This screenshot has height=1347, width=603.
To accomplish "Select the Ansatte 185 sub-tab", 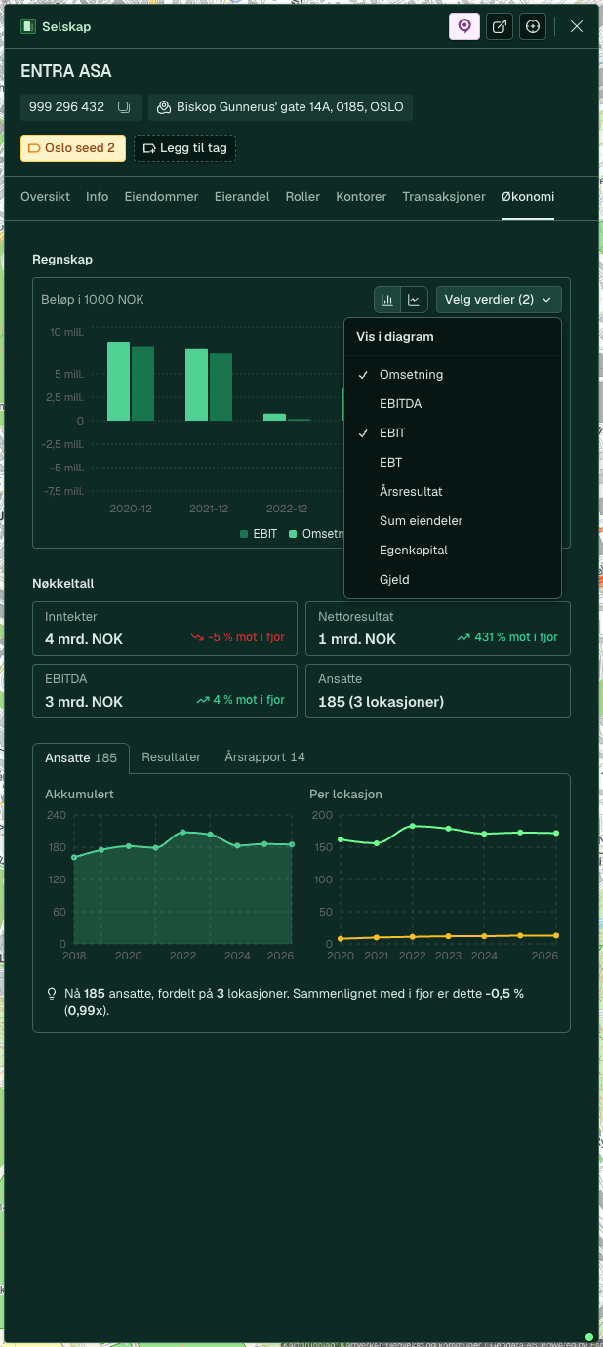I will [x=81, y=758].
